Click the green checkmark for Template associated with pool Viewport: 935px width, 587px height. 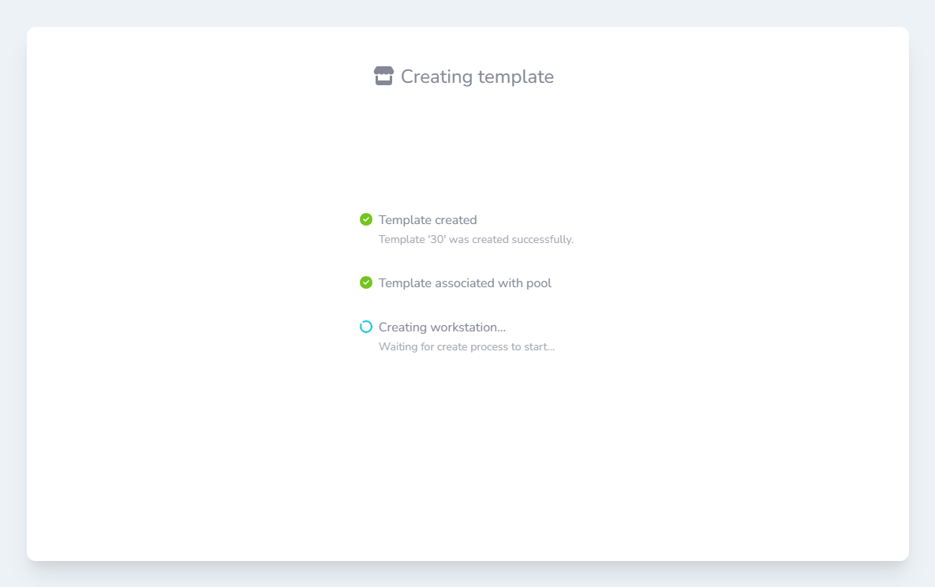pyautogui.click(x=366, y=282)
